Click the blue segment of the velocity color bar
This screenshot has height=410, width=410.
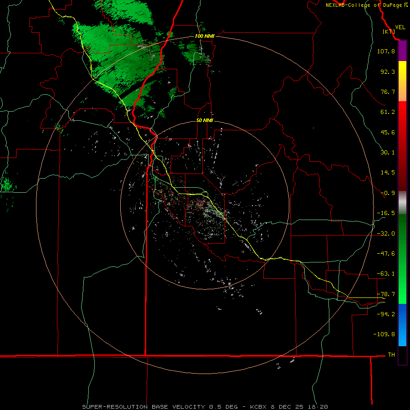click(402, 325)
